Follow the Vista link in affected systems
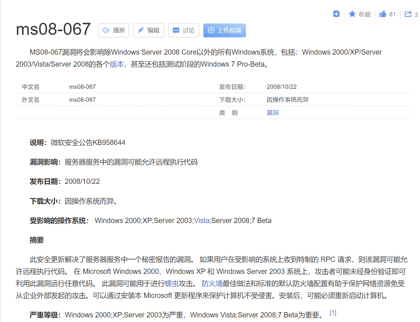 coord(202,221)
